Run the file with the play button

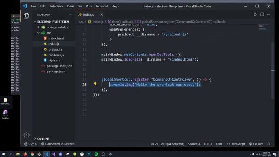(x=255, y=14)
